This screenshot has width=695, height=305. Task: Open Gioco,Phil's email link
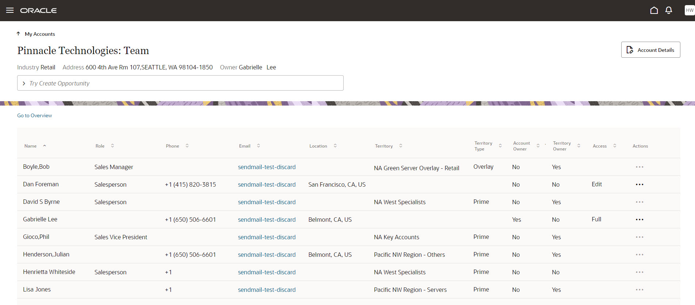tap(267, 237)
